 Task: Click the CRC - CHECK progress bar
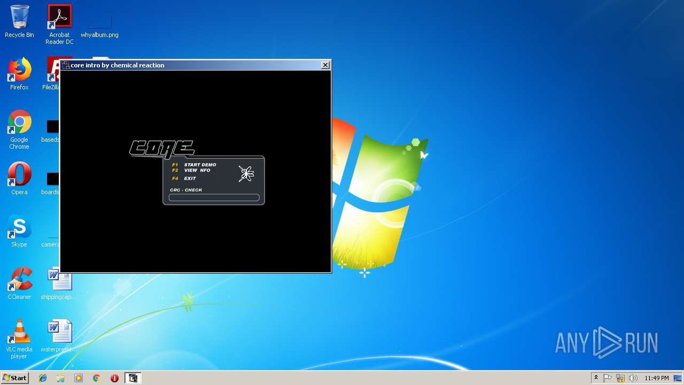tap(214, 198)
